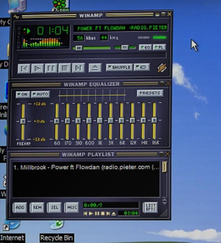
Task: Click the playlist mini stop icon
Action: pyautogui.click(x=103, y=214)
